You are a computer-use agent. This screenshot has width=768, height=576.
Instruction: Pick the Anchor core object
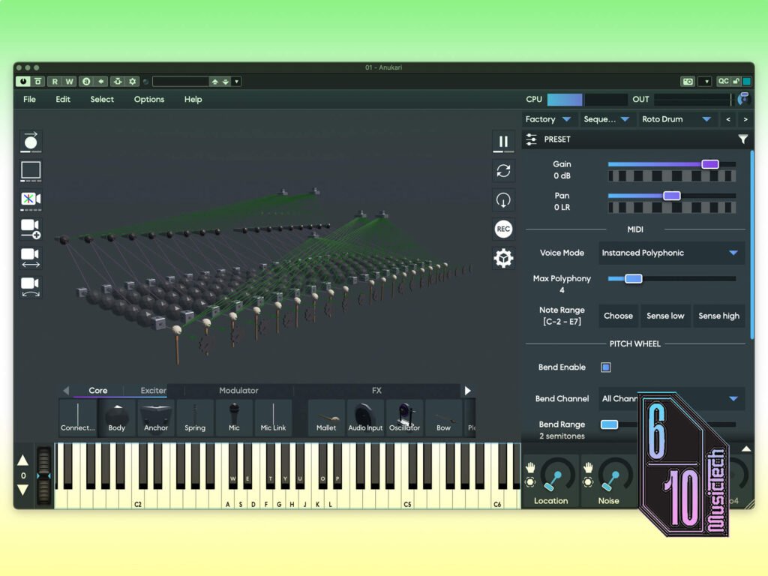point(156,417)
